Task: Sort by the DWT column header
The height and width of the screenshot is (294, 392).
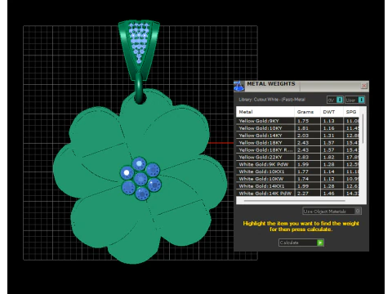Action: click(332, 112)
